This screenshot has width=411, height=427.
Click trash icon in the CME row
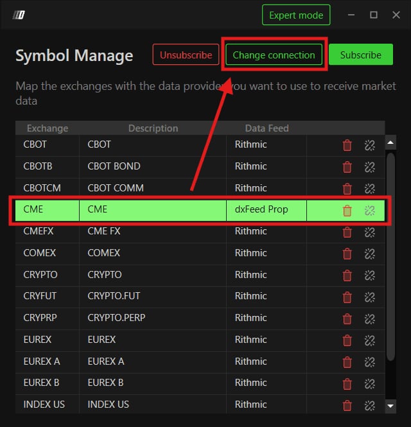coord(347,211)
